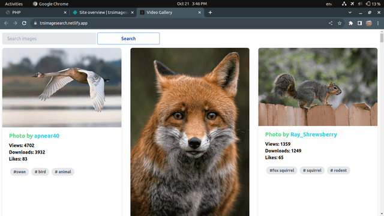Image resolution: width=384 pixels, height=216 pixels.
Task: Click the page vertical scrollbar thumb
Action: [x=382, y=38]
